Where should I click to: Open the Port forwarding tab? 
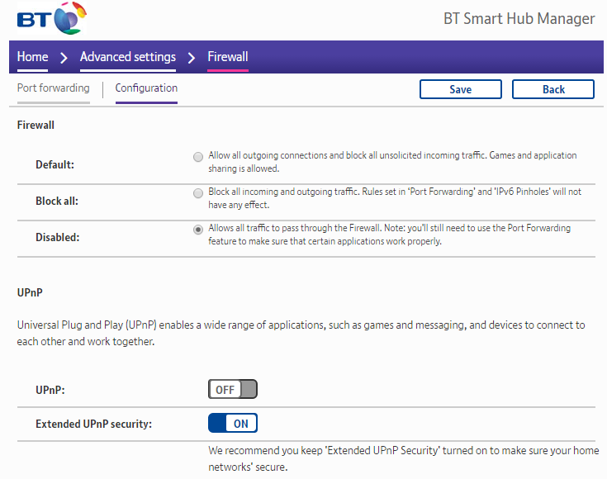(x=53, y=88)
